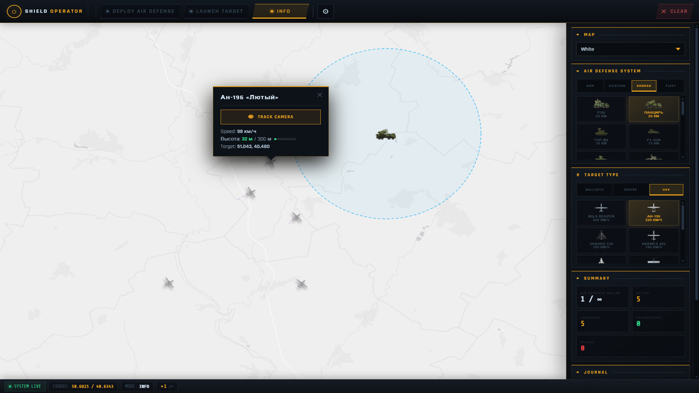
Task: Expand the Journal section header
Action: coord(630,372)
